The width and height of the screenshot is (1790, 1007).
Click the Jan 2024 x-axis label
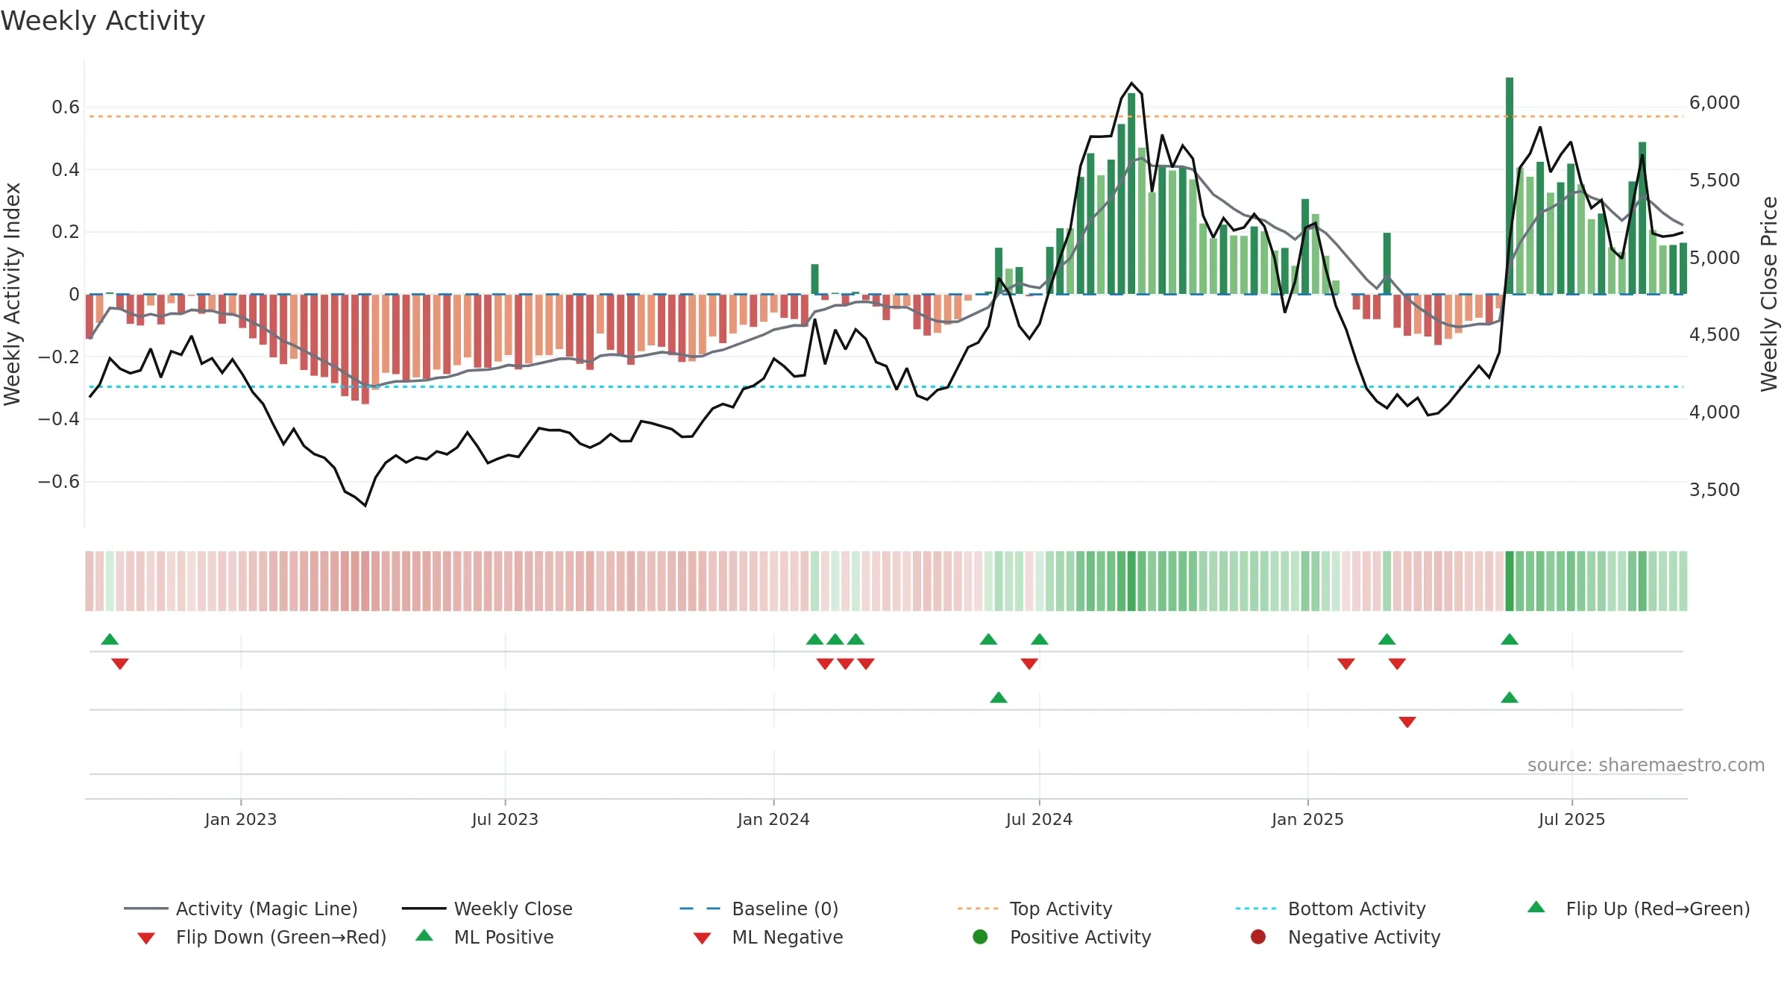click(x=773, y=819)
